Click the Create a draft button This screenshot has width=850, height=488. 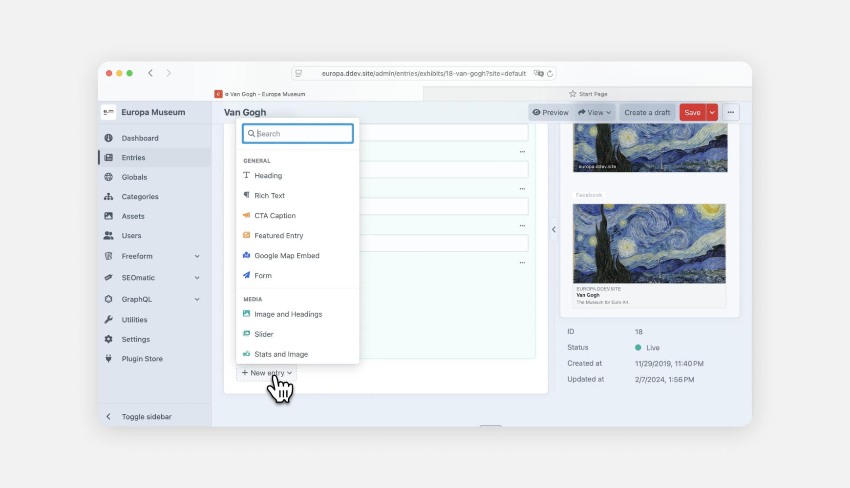[x=647, y=112]
